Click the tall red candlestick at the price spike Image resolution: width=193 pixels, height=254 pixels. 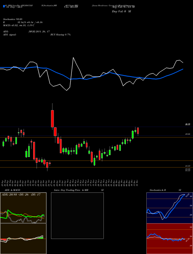click(x=52, y=119)
